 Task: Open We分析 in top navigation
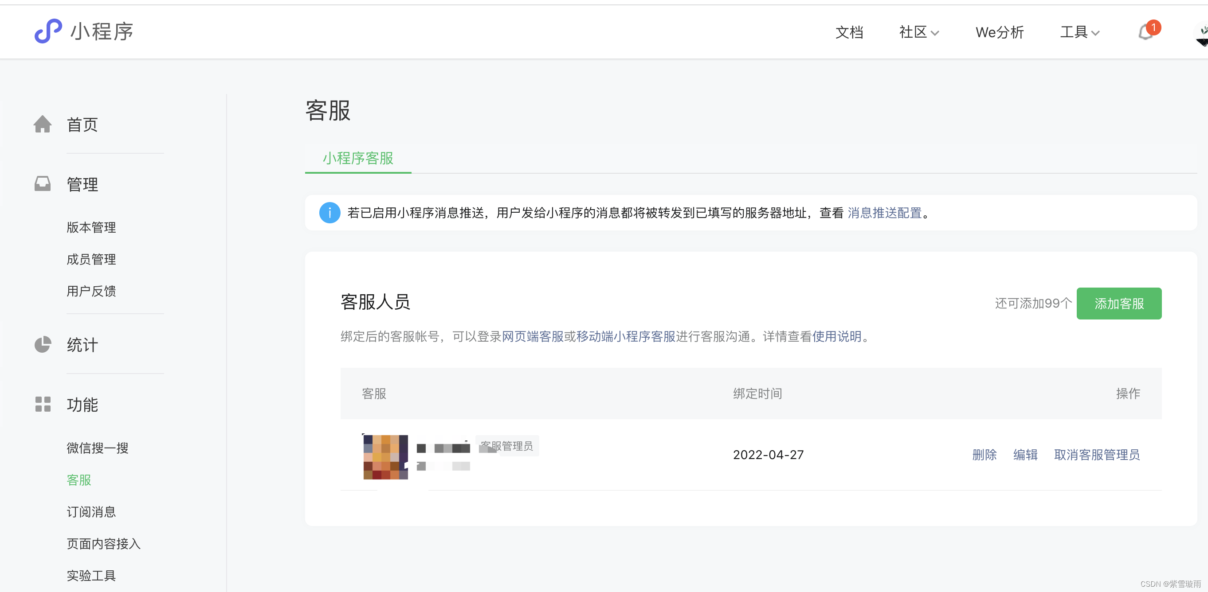click(x=999, y=32)
